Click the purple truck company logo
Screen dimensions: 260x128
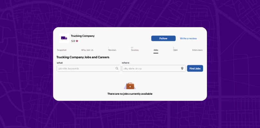(64, 38)
